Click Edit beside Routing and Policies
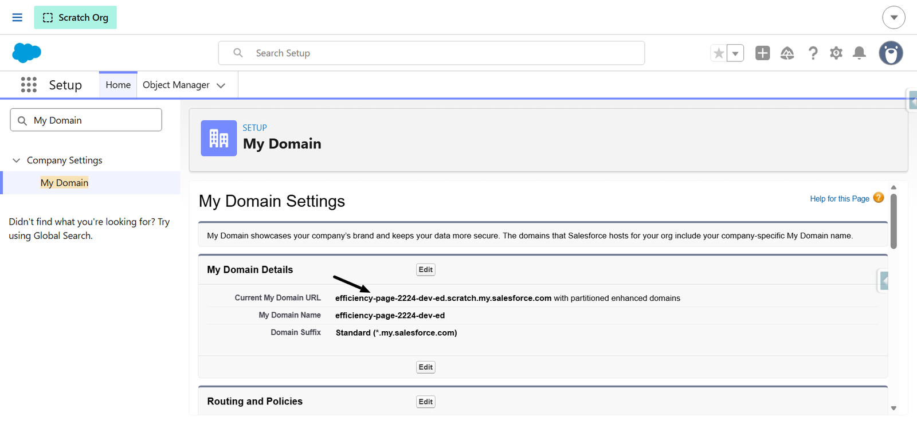 tap(426, 402)
